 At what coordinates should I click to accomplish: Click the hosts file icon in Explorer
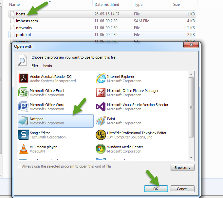12,14
